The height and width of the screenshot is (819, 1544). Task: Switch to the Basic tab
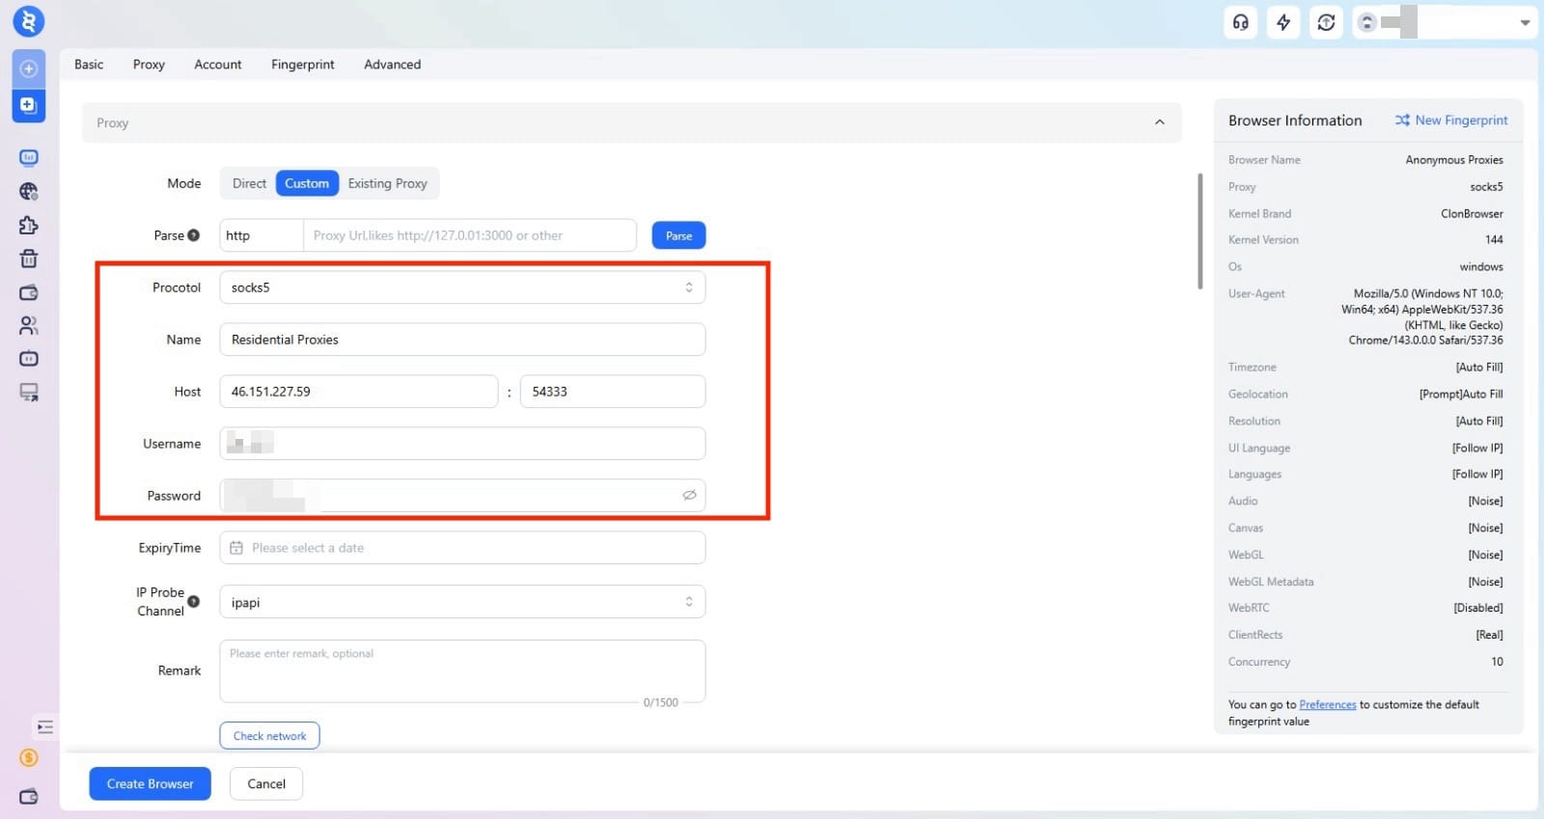click(x=89, y=65)
